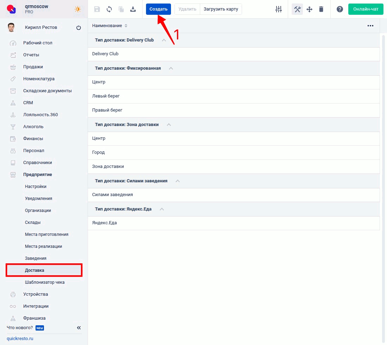Toggle the sun light theme switch
This screenshot has width=387, height=345.
pos(78,9)
